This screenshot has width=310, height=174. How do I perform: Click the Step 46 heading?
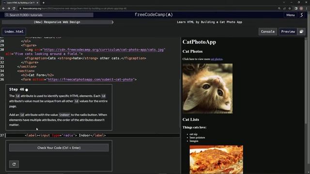16,89
